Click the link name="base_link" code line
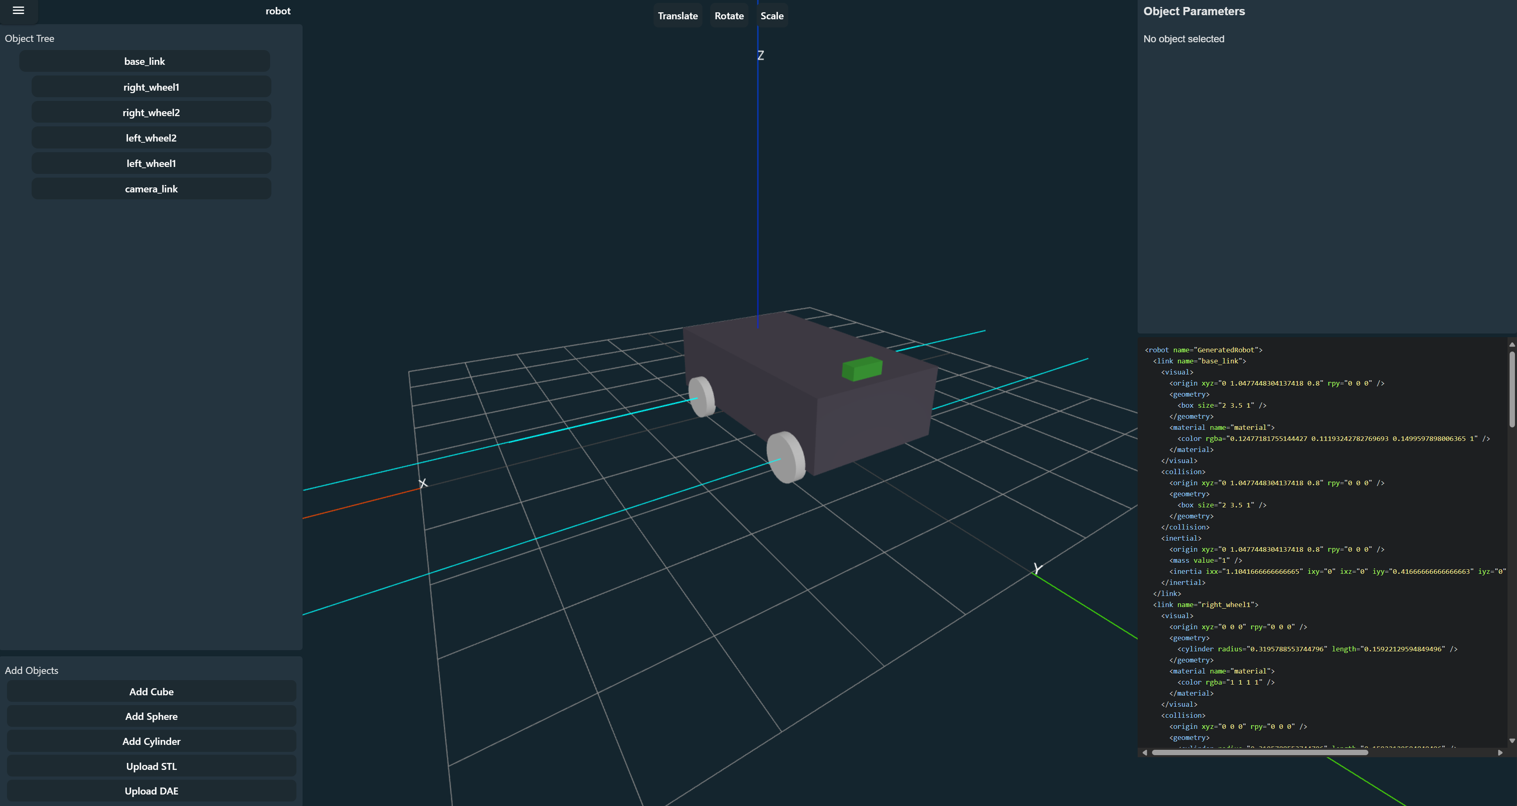Image resolution: width=1517 pixels, height=806 pixels. coord(1199,361)
